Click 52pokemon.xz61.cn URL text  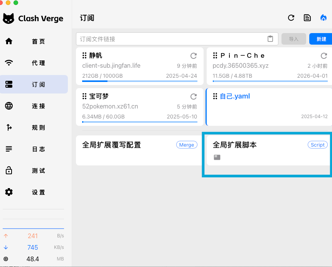tap(110, 107)
